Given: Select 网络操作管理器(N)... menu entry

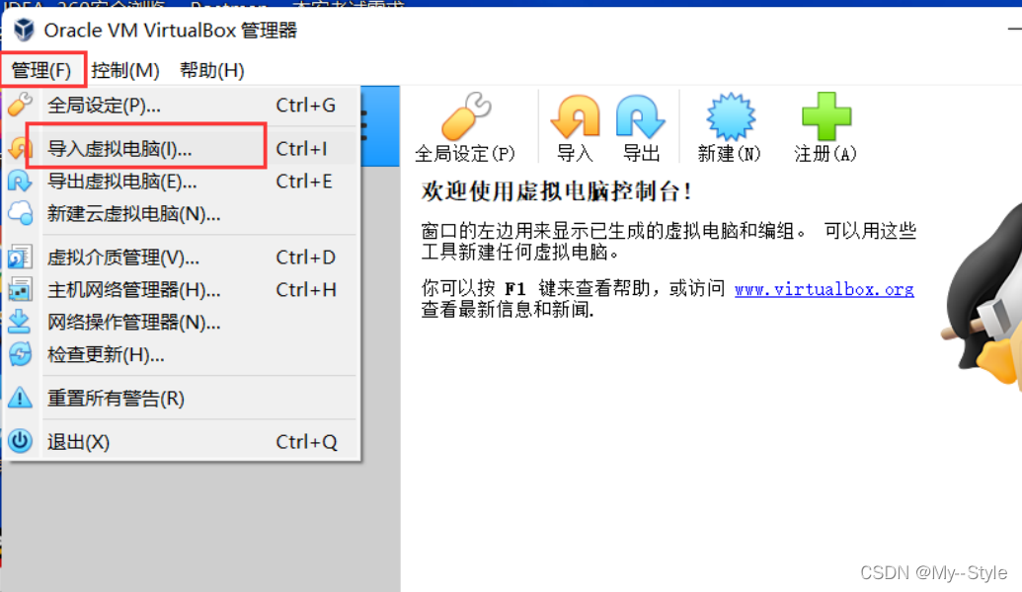Looking at the screenshot, I should (183, 323).
